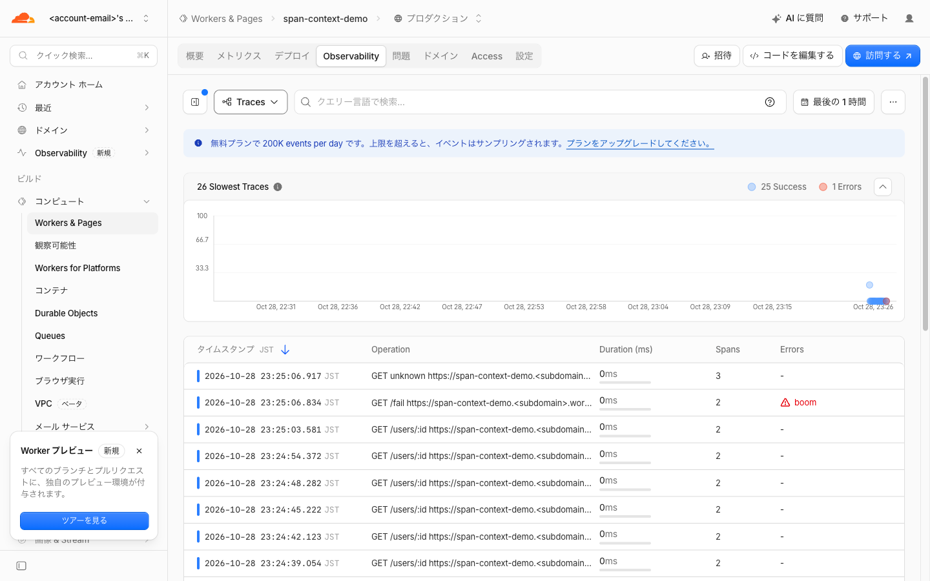
Task: Click the 招待 button
Action: [717, 56]
